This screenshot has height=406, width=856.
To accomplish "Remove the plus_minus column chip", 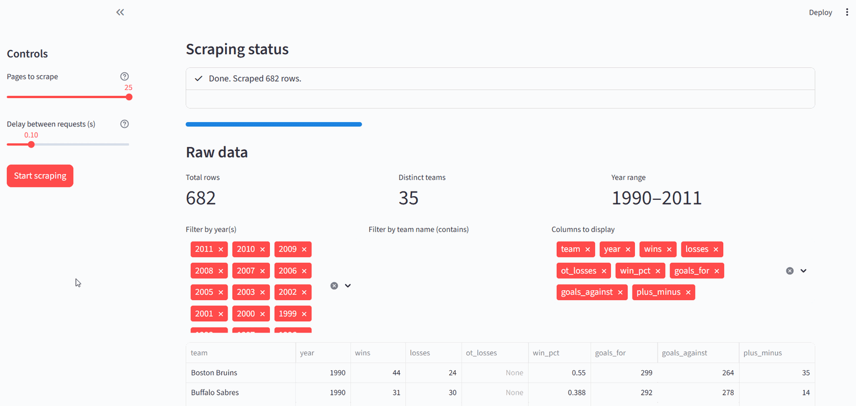I will (x=688, y=292).
